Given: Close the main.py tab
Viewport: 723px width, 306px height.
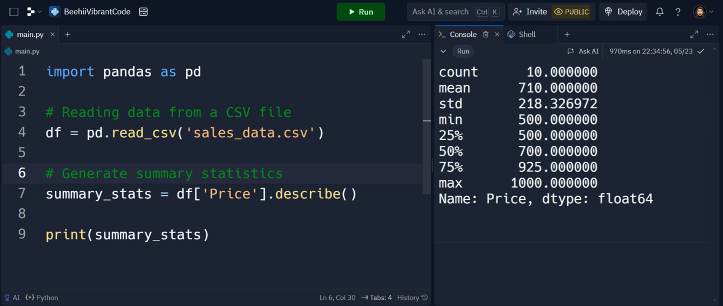Looking at the screenshot, I should [53, 34].
